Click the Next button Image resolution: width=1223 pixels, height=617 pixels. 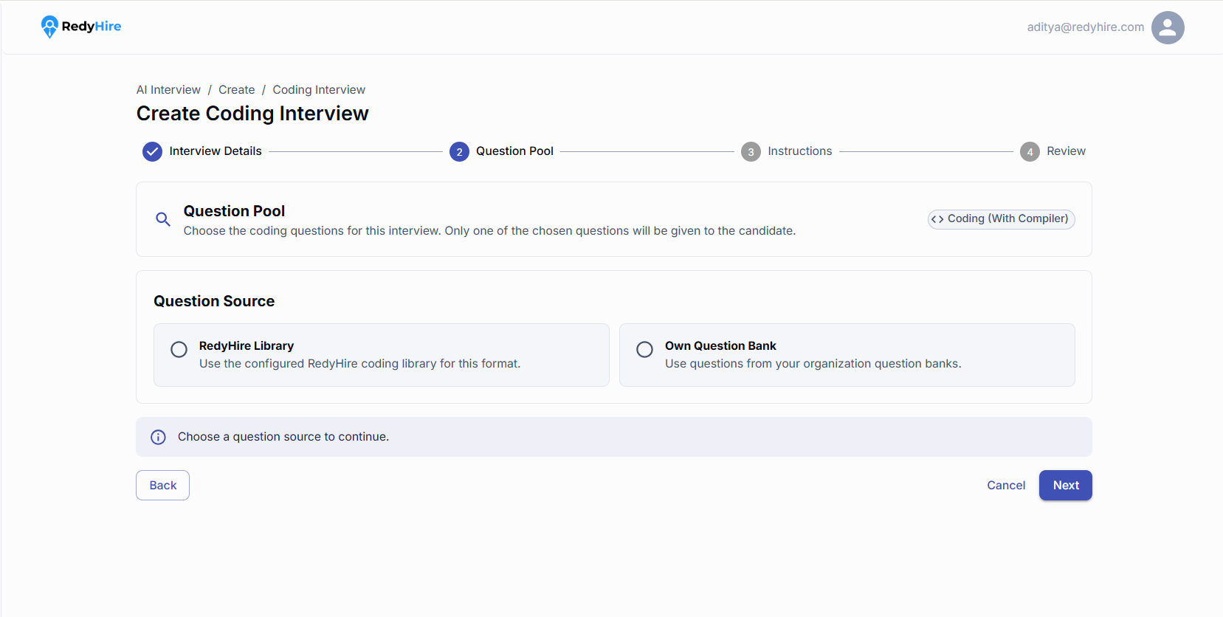coord(1066,485)
